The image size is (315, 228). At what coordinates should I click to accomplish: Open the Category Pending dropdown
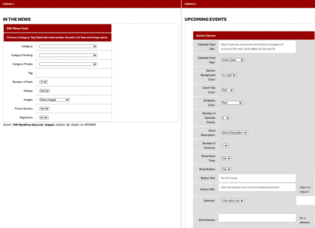[68, 55]
